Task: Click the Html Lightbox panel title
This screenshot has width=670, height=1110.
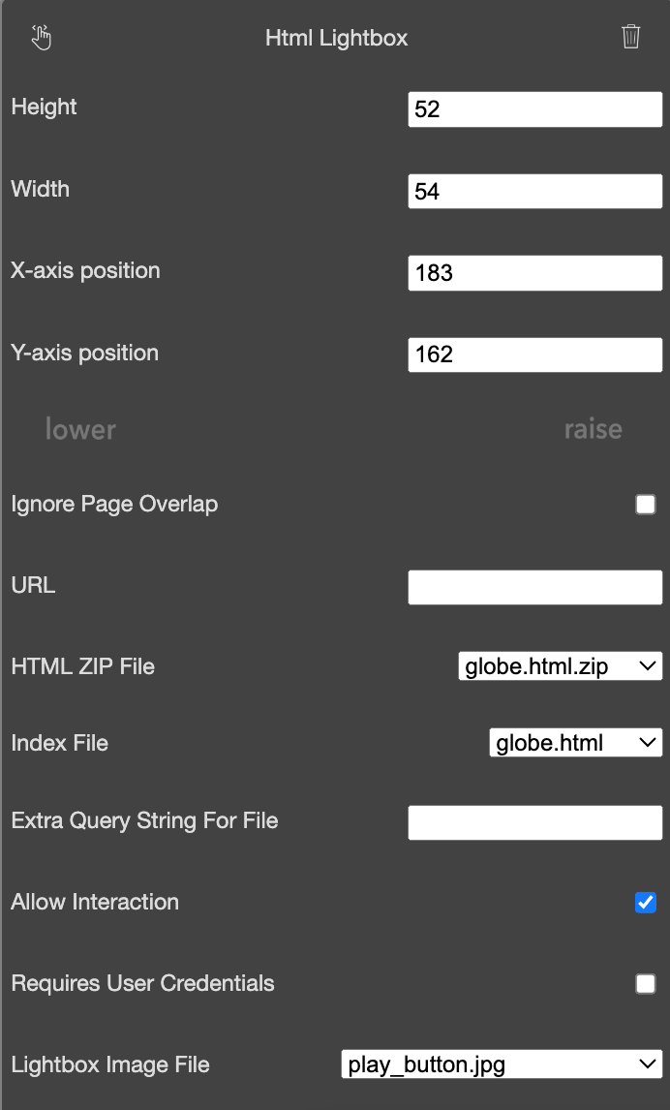Action: 336,38
